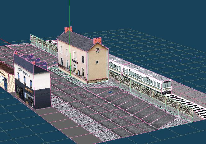Select the station building's gable end wall
The image size is (206, 144).
(x=97, y=64)
